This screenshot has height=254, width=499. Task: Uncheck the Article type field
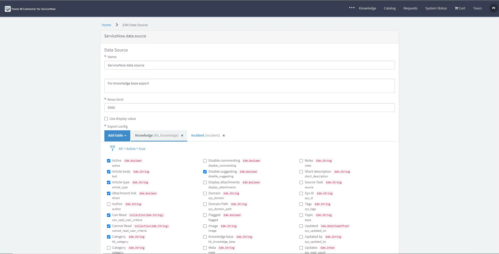pos(109,183)
